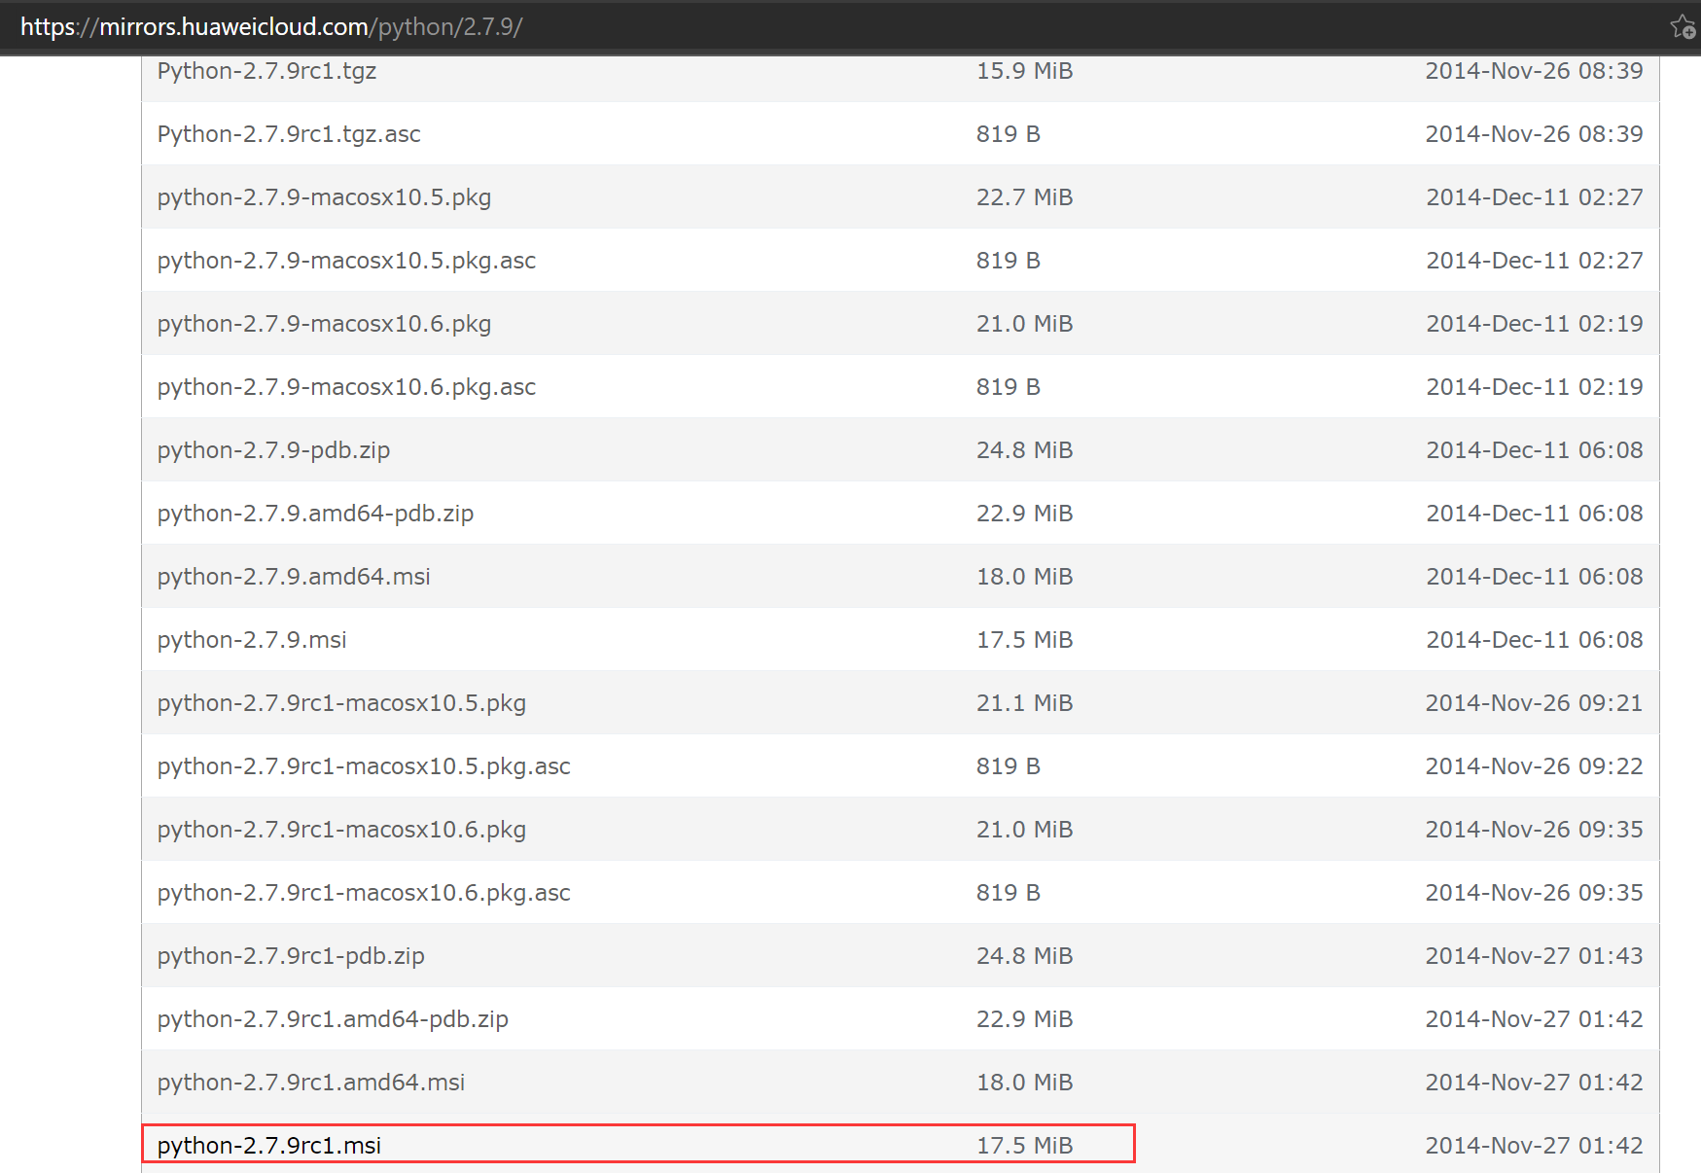
Task: Download python-2.7.9rc1.amd64-pdb.zip archive
Action: click(333, 1019)
